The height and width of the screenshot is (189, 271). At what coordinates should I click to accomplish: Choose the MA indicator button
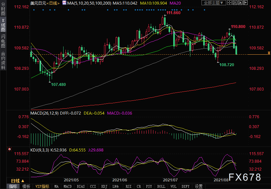point(57,186)
